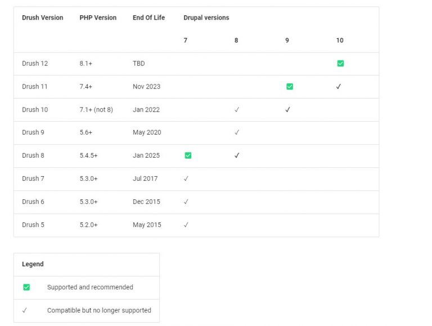Click the PHP Version column header
The height and width of the screenshot is (326, 432).
98,18
